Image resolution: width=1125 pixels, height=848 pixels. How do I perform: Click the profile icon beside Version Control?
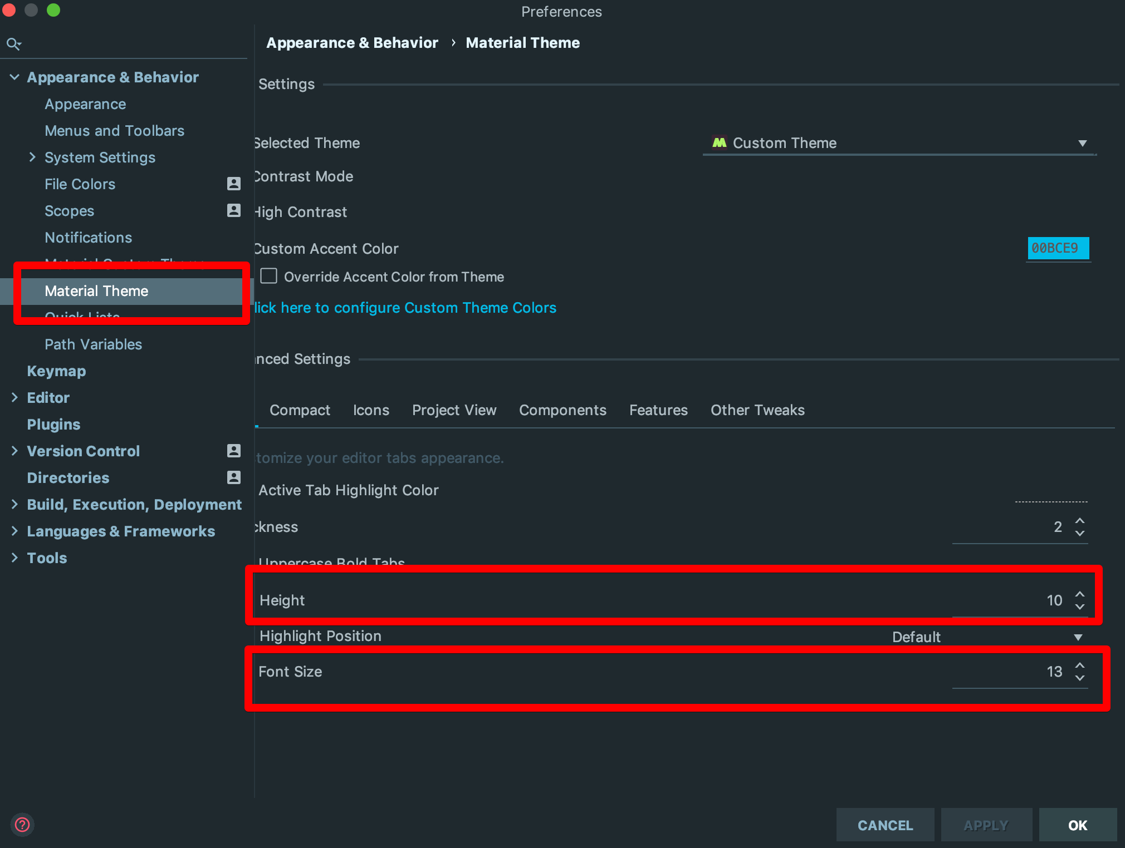[x=234, y=451]
